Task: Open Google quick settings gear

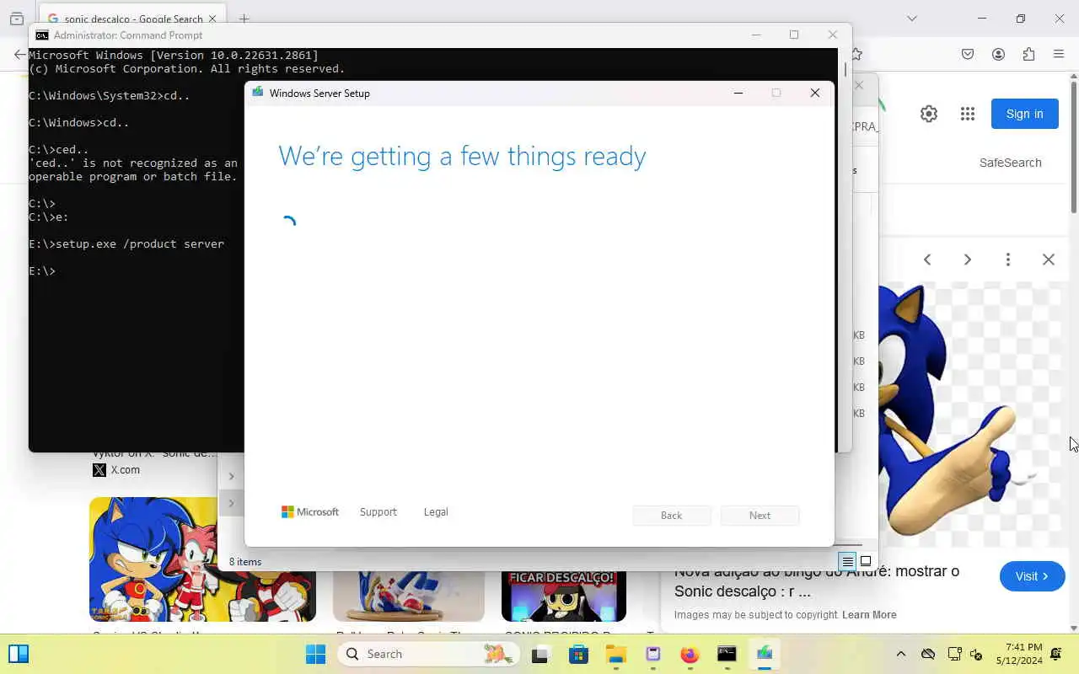Action: (929, 114)
